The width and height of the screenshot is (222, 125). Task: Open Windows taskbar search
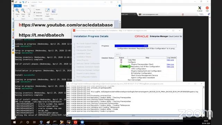point(21,122)
